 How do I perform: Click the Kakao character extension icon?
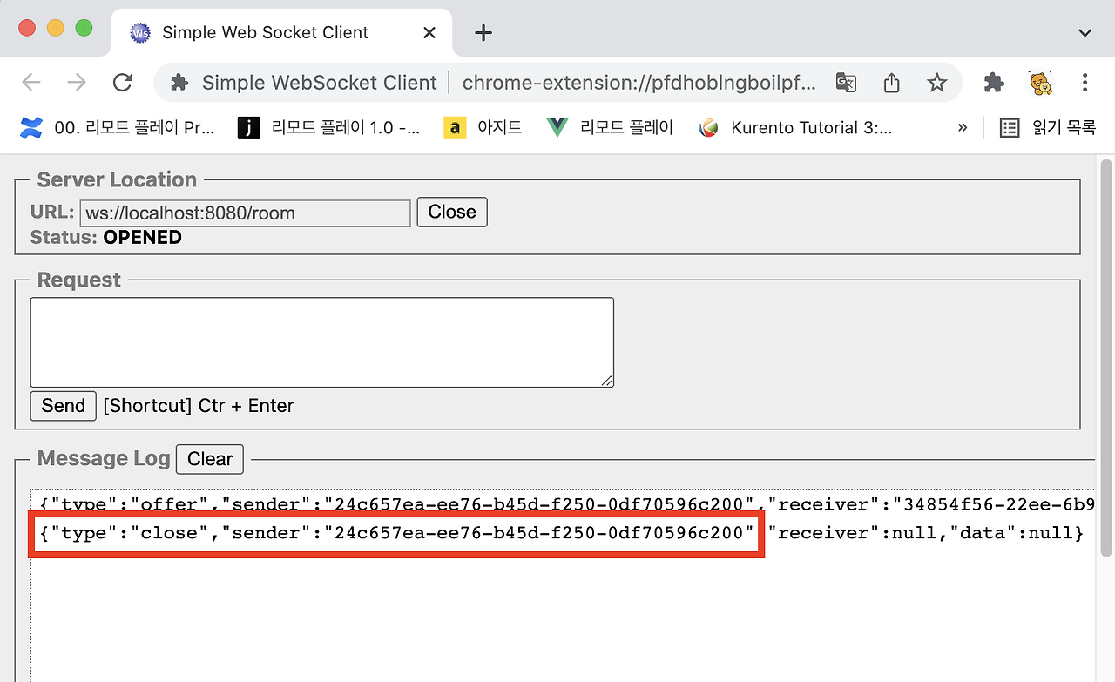point(1041,82)
